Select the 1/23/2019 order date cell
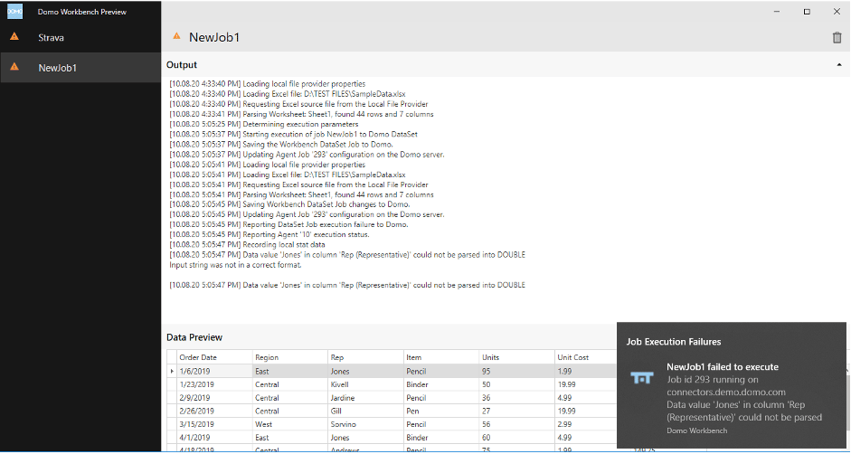 point(215,384)
